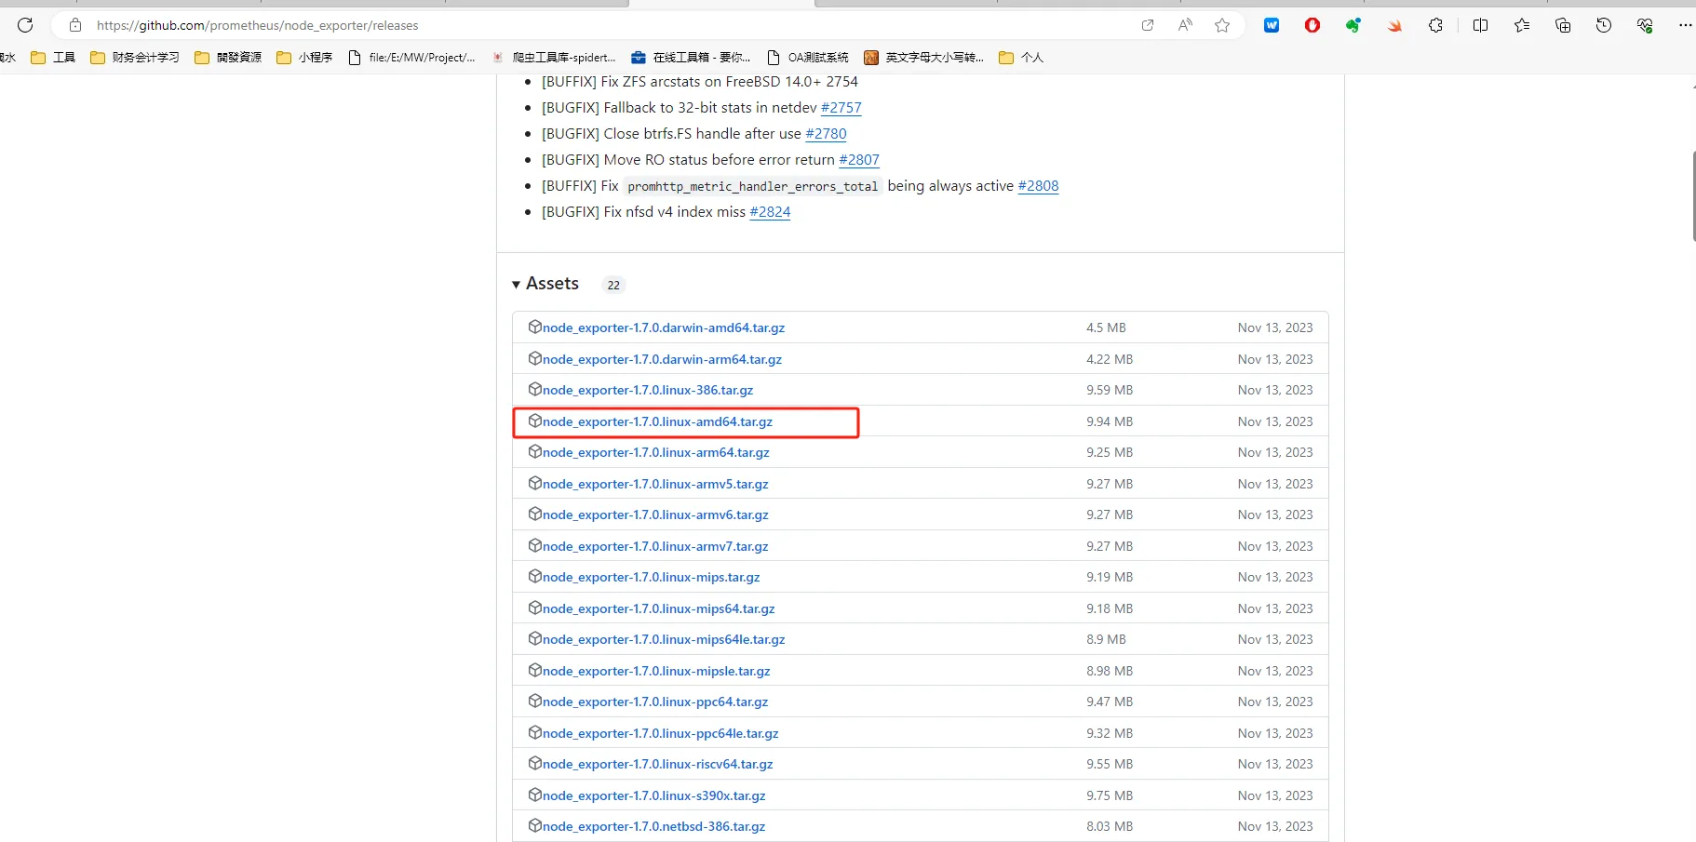Download node_exporter-1.7.0.linux-armv7.tar.gz
The width and height of the screenshot is (1696, 842).
[x=655, y=546]
